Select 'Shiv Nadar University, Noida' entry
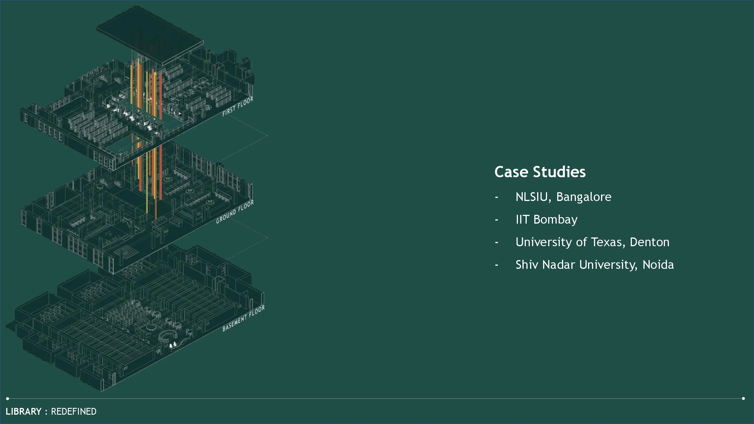 [595, 265]
